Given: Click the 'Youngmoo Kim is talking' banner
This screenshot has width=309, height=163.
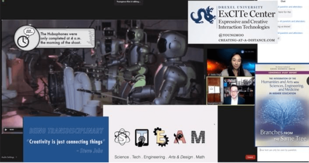Looking at the screenshot, I should [129, 2].
